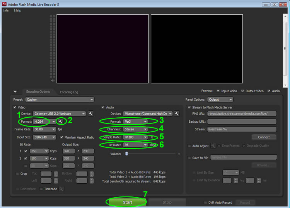Open bit rate 350 Kbps dropdown
The image size is (290, 208).
coord(39,151)
